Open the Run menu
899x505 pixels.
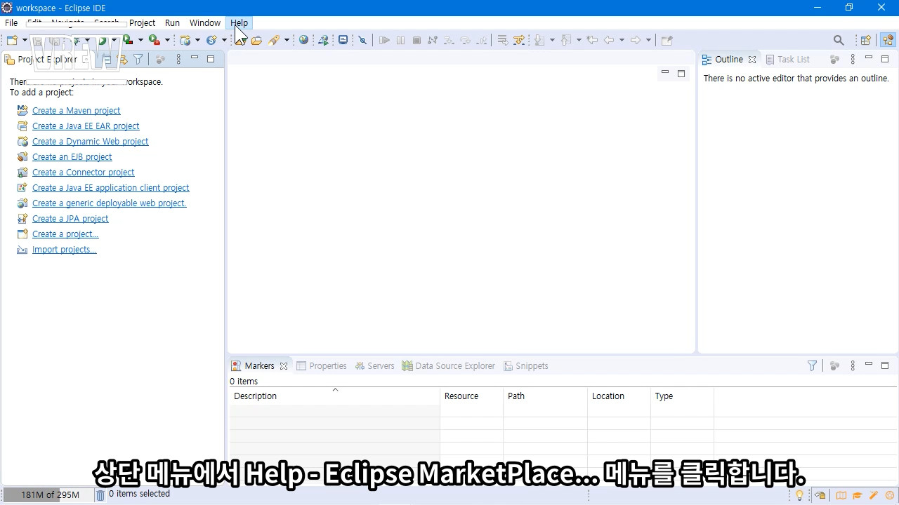click(172, 23)
